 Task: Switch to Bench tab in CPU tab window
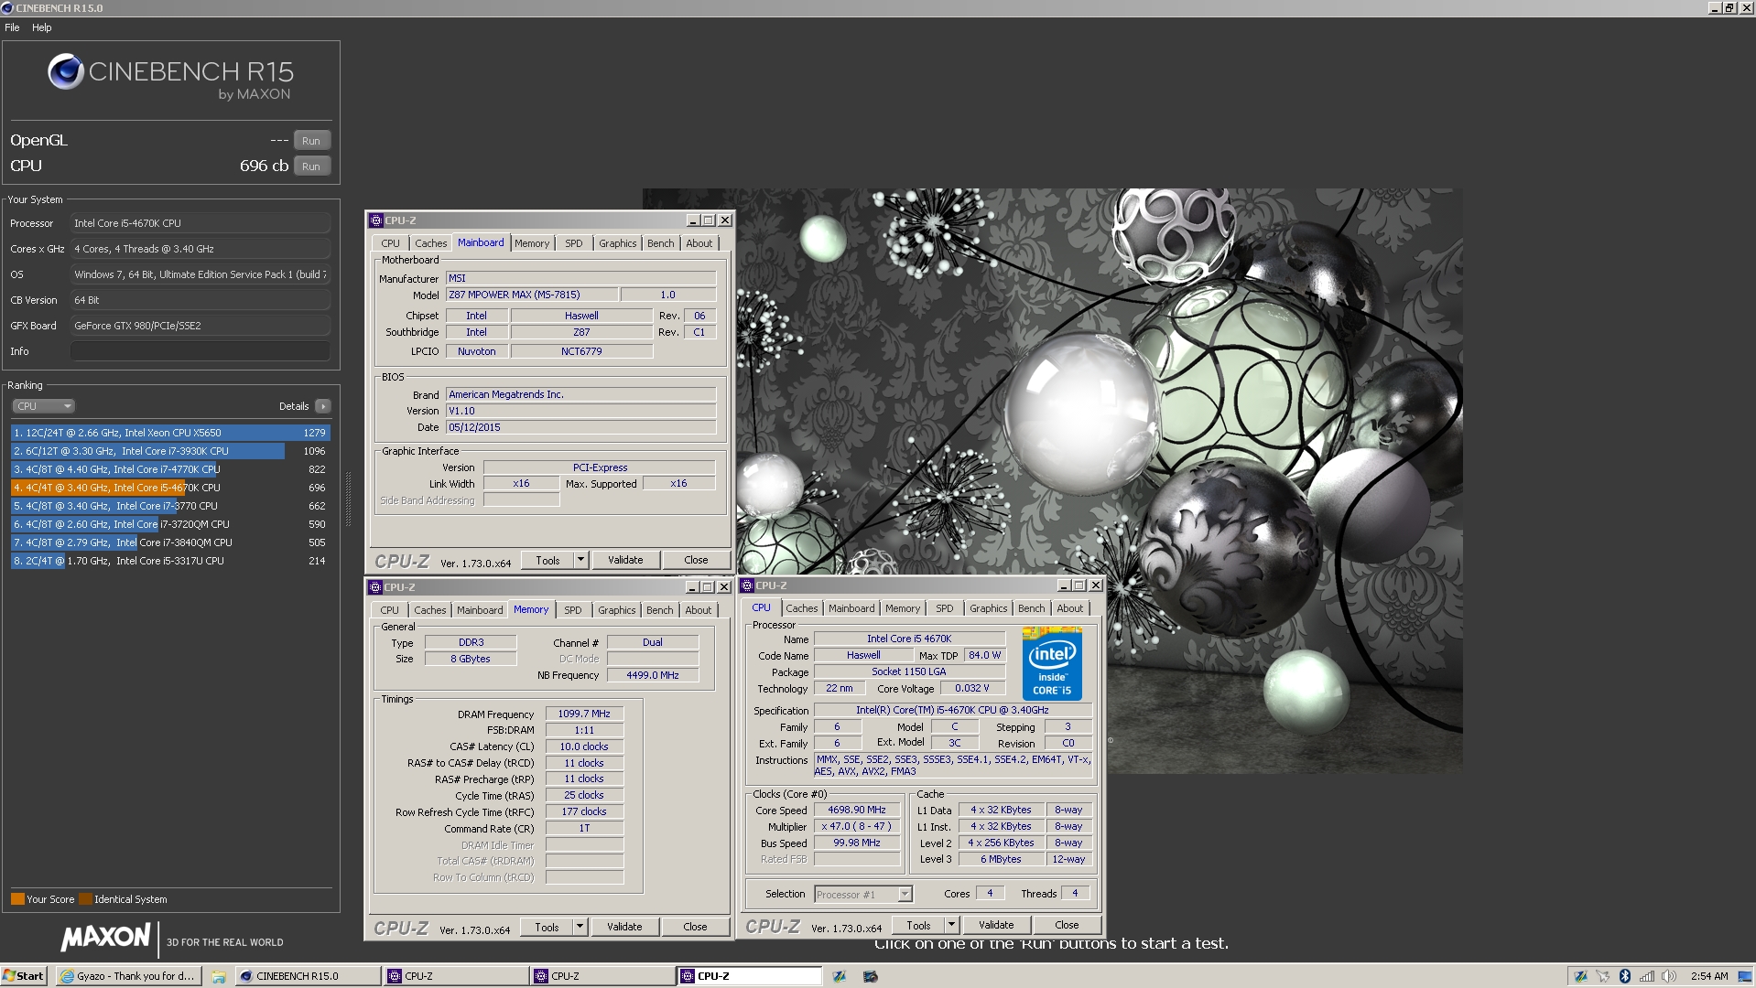[1031, 608]
